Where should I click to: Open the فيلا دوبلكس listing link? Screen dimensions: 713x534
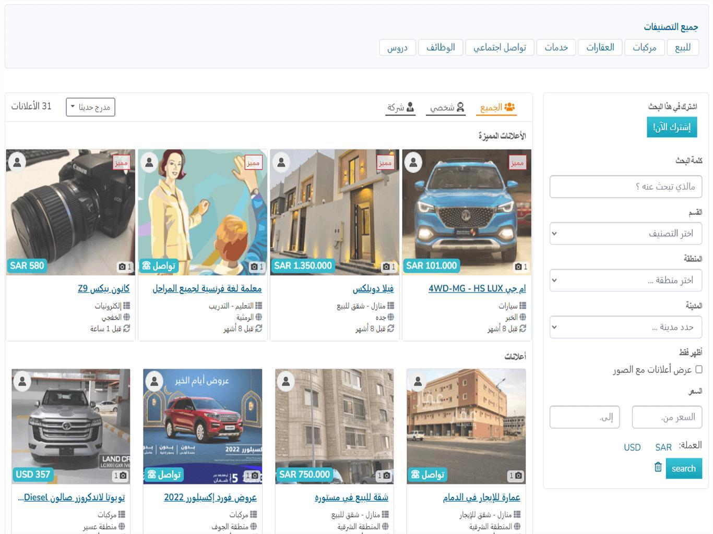coord(373,288)
